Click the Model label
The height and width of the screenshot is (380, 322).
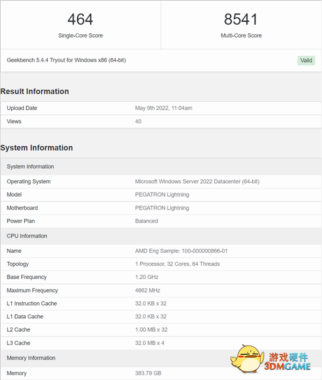point(14,195)
